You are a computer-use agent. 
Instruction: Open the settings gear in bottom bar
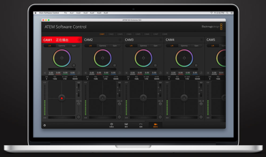coord(45,125)
